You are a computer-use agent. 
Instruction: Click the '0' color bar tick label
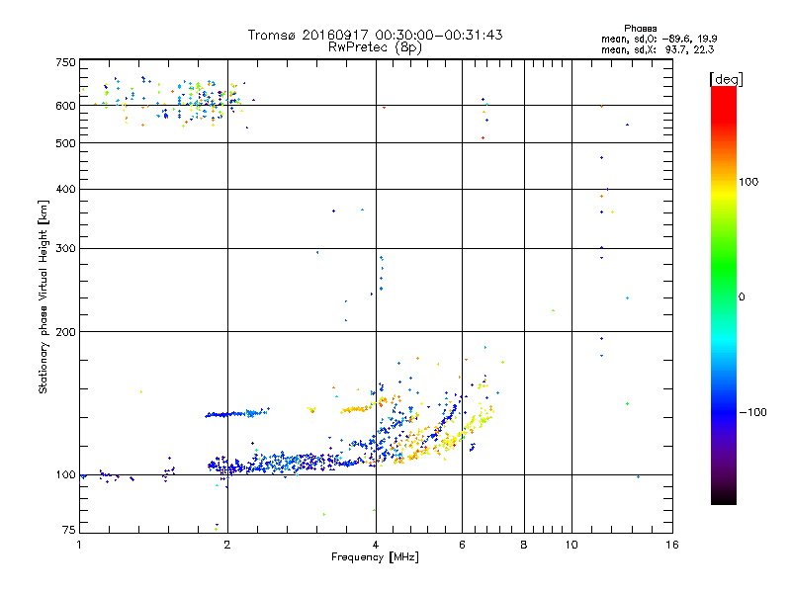[x=742, y=297]
